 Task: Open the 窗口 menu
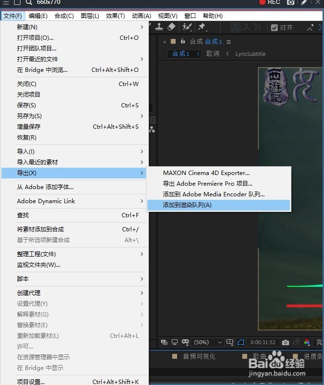point(190,16)
